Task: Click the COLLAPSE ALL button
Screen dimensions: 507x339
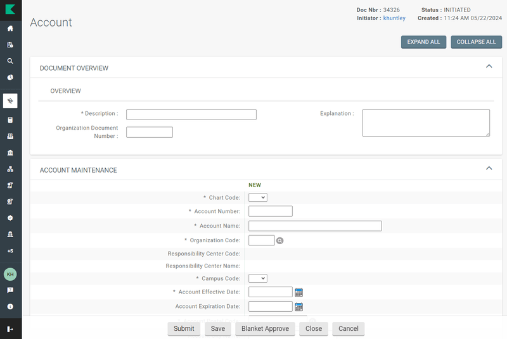Action: (477, 42)
